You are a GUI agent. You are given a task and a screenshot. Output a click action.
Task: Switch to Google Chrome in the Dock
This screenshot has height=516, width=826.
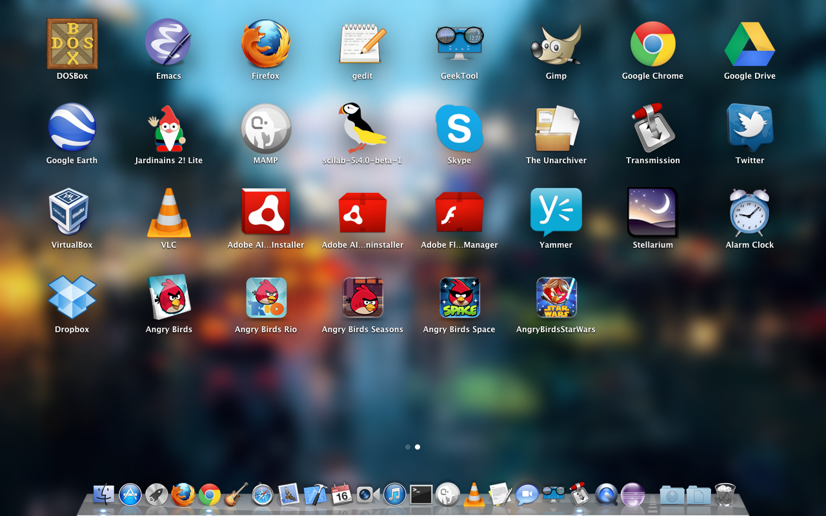210,495
